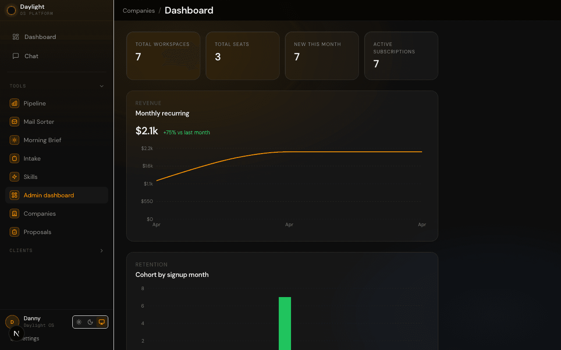
Task: Click the Admin dashboard grid icon
Action: coord(14,195)
